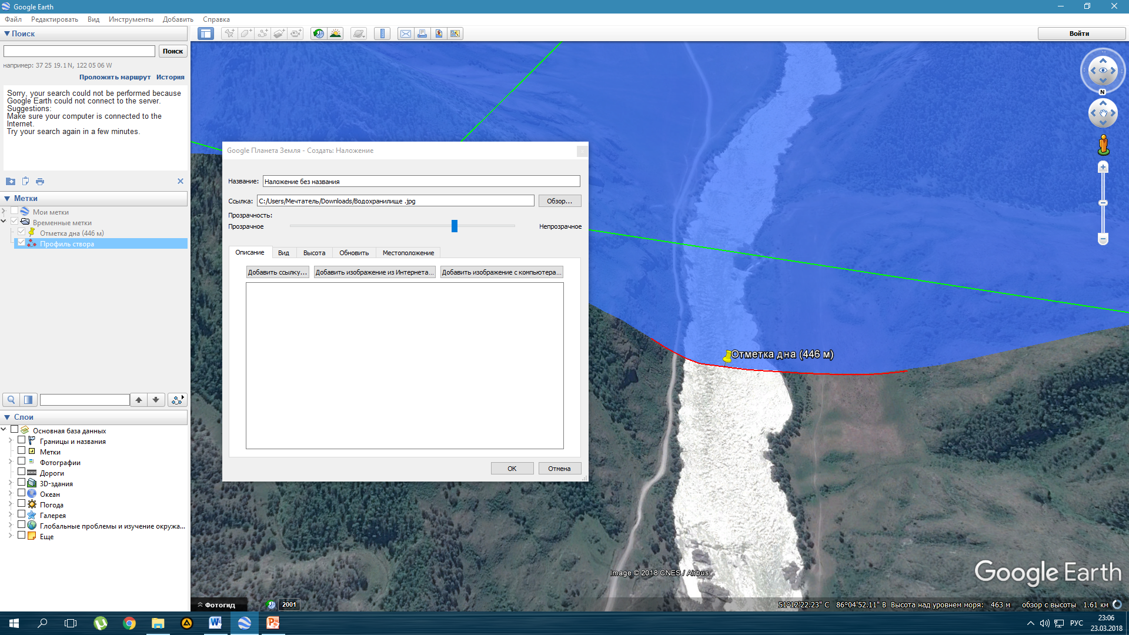Collapse the Слои panel
Image resolution: width=1129 pixels, height=635 pixels.
pos(7,417)
